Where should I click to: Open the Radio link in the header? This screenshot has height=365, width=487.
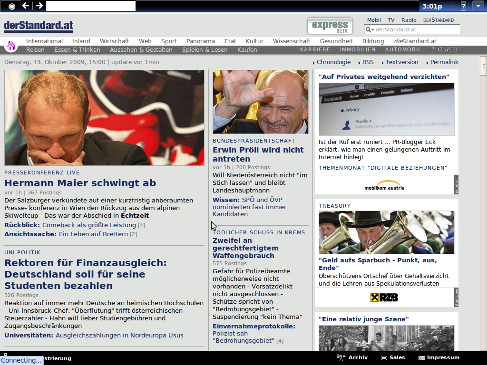(x=409, y=20)
